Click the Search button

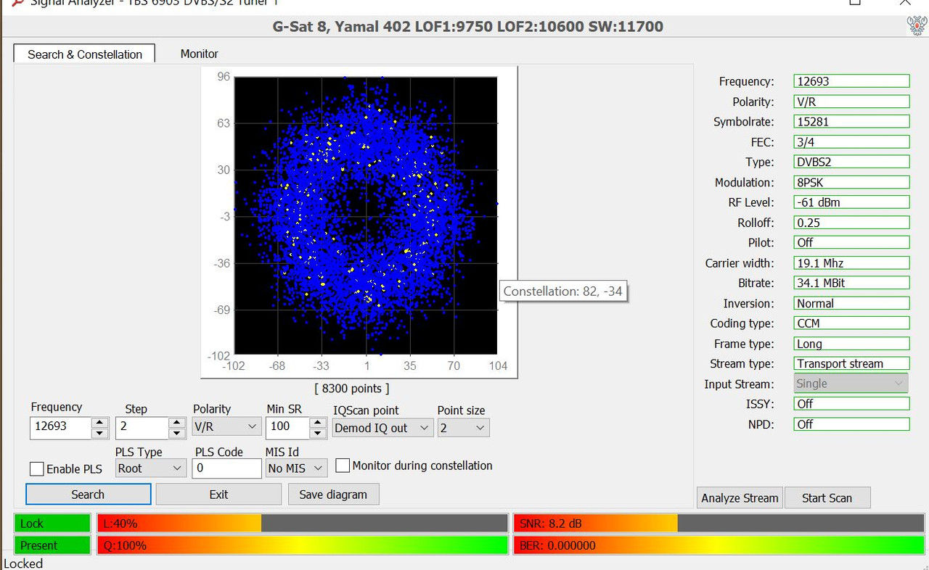(88, 495)
